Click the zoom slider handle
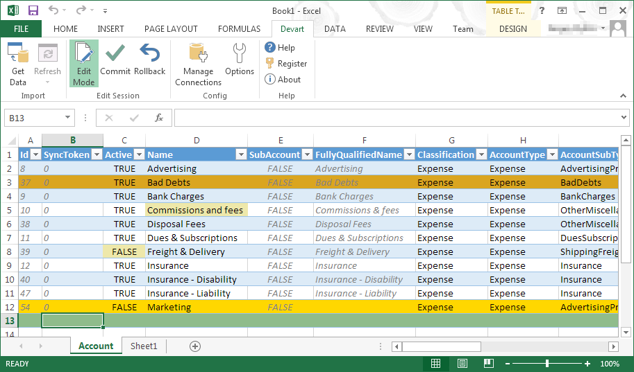Viewport: 634px width, 372px height. click(x=547, y=364)
